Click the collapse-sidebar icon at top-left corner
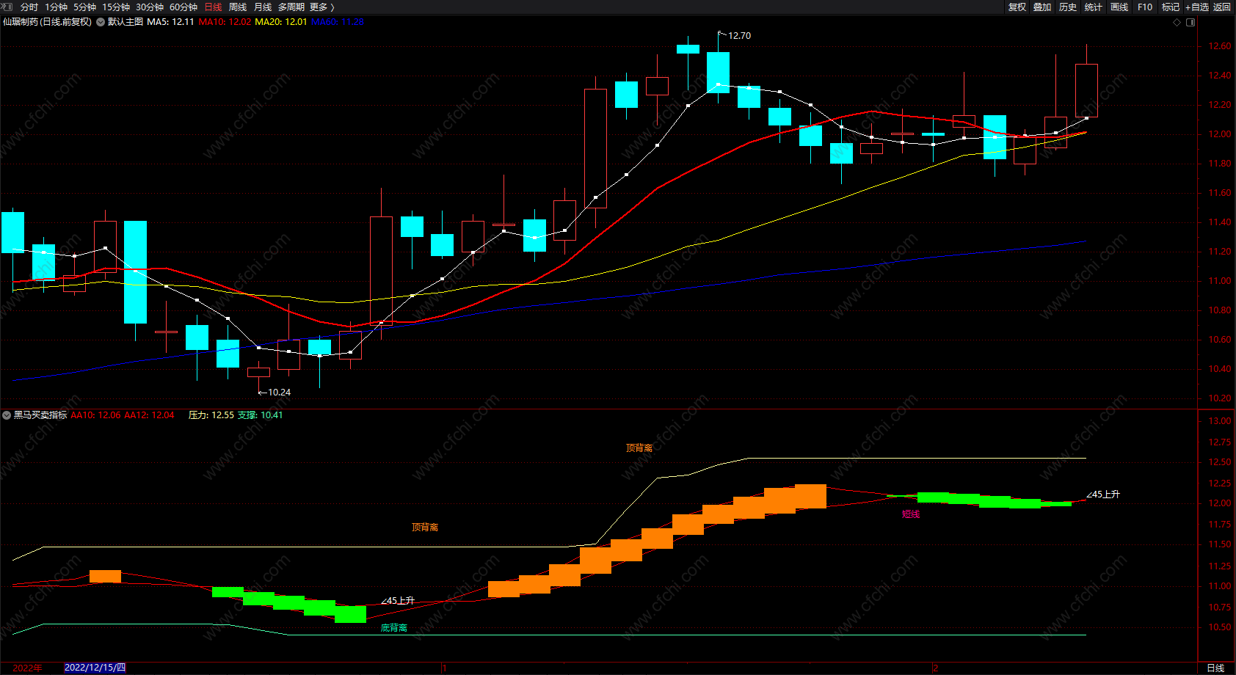 8,7
